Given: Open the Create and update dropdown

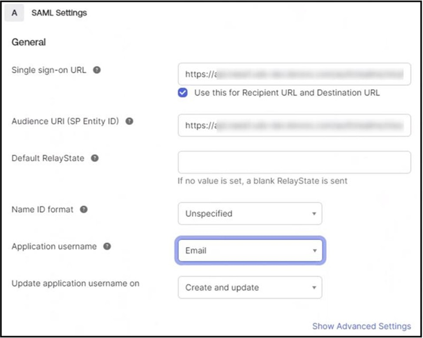Looking at the screenshot, I should click(x=250, y=287).
